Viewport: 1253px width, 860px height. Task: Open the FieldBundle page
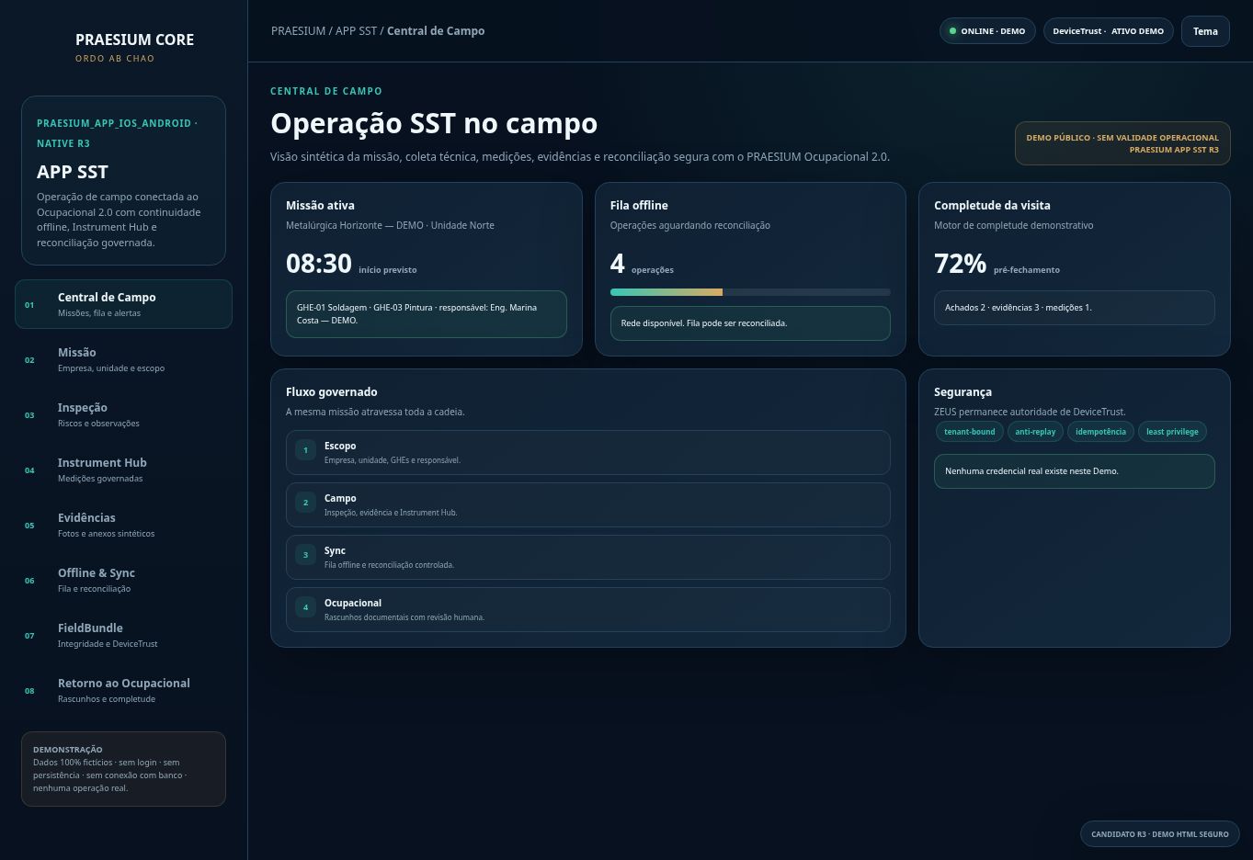point(123,635)
